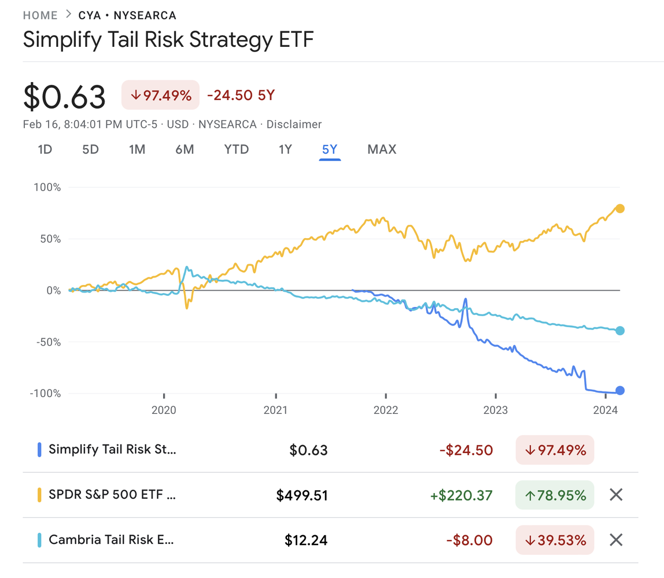Click the yellow S&P 500 endpoint dot
The width and height of the screenshot is (664, 578).
pyautogui.click(x=619, y=209)
